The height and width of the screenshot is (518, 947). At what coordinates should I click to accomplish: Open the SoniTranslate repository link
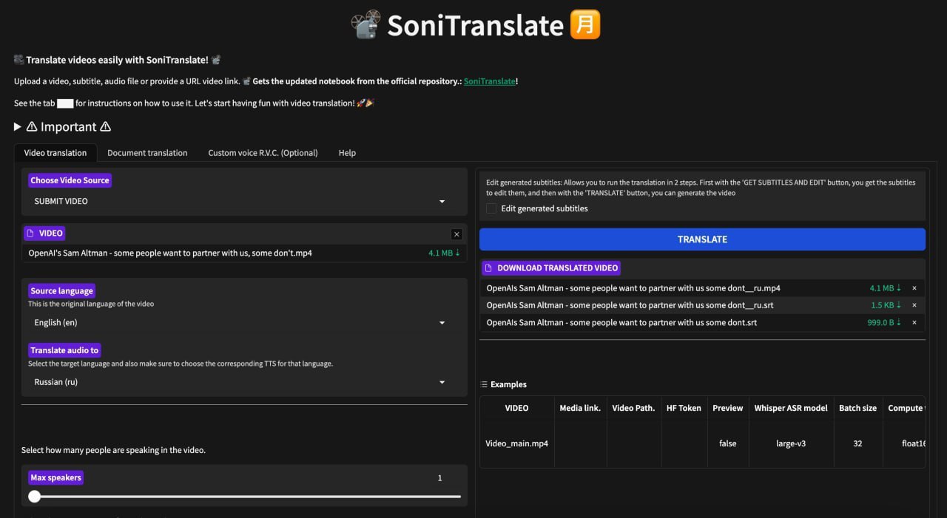(x=489, y=81)
